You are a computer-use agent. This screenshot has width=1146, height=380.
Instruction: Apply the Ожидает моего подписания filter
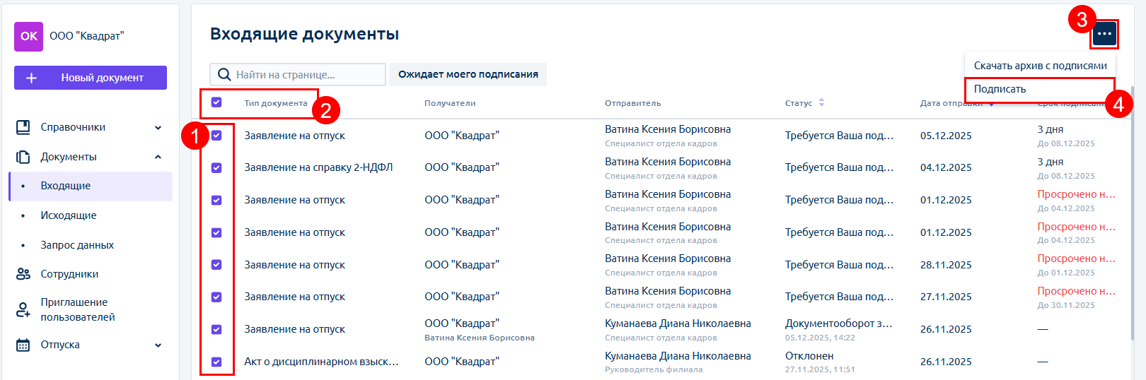[468, 74]
